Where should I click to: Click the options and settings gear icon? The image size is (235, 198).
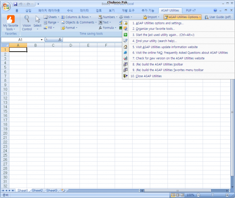click(x=125, y=23)
